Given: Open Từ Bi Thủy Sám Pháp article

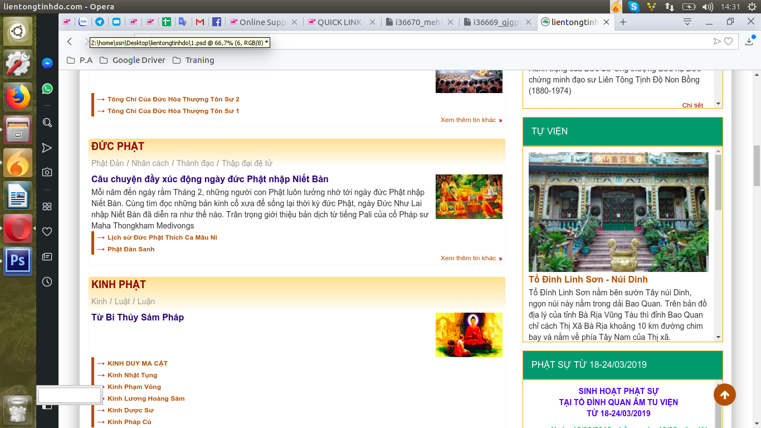Looking at the screenshot, I should [x=138, y=317].
